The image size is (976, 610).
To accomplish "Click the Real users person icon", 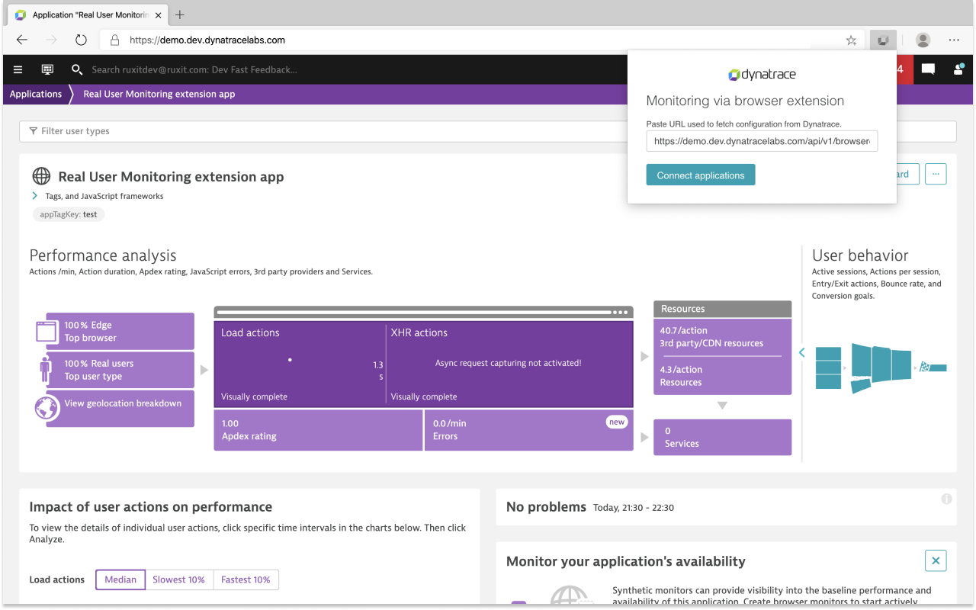I will coord(45,370).
